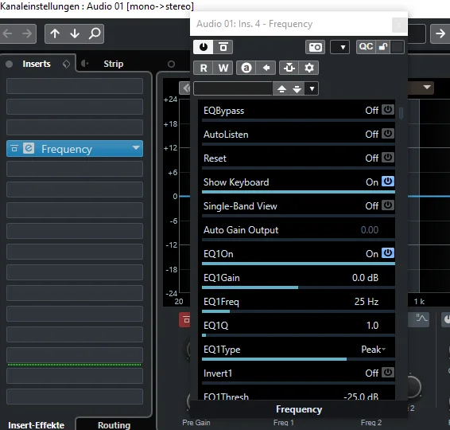450x430 pixels.
Task: Click the collapse arrow at EQ graph top left
Action: pos(184,88)
